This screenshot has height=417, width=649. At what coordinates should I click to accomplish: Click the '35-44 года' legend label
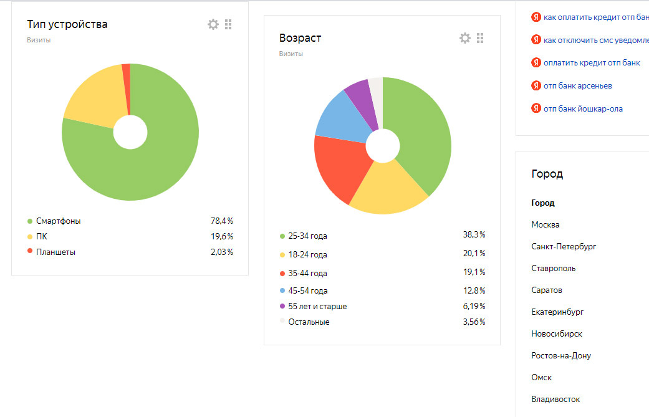point(307,273)
